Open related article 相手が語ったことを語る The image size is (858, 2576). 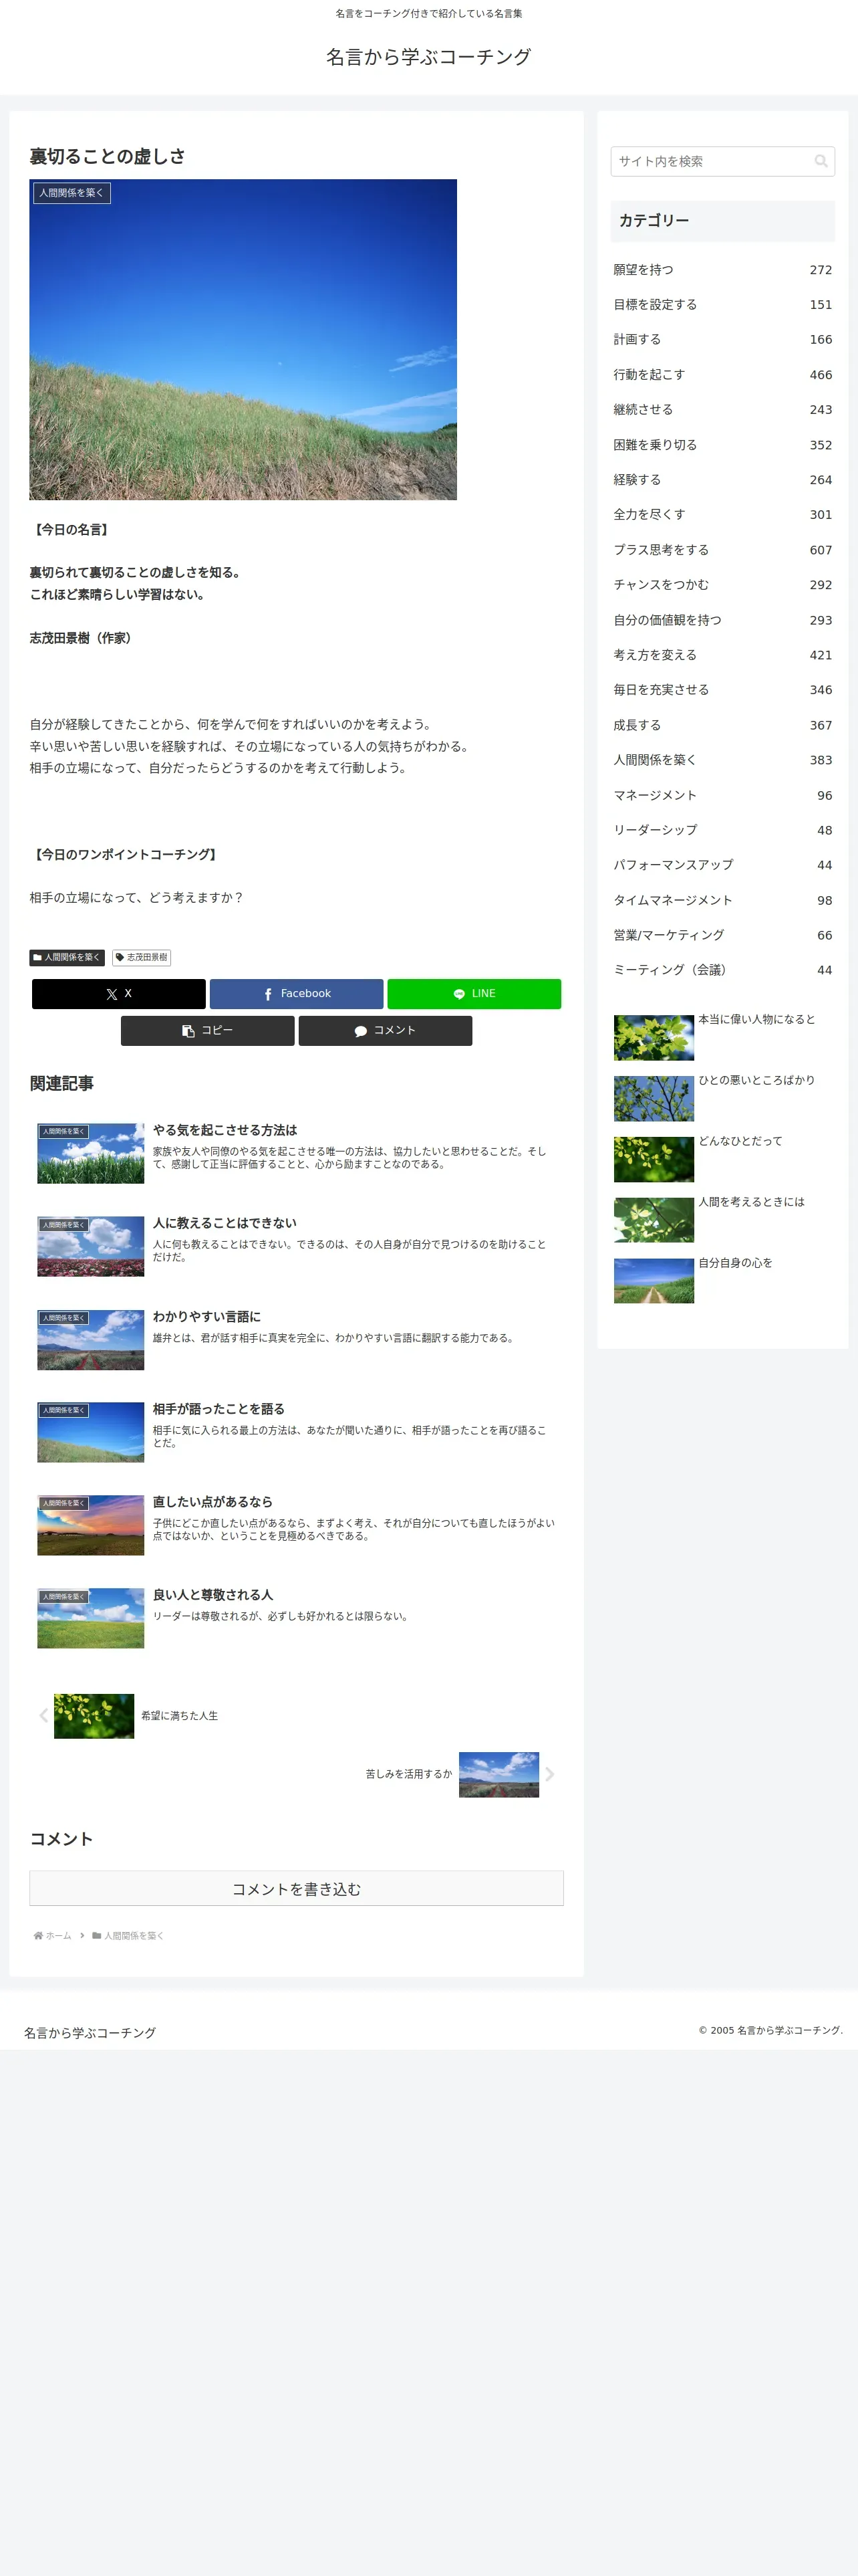point(297,1432)
